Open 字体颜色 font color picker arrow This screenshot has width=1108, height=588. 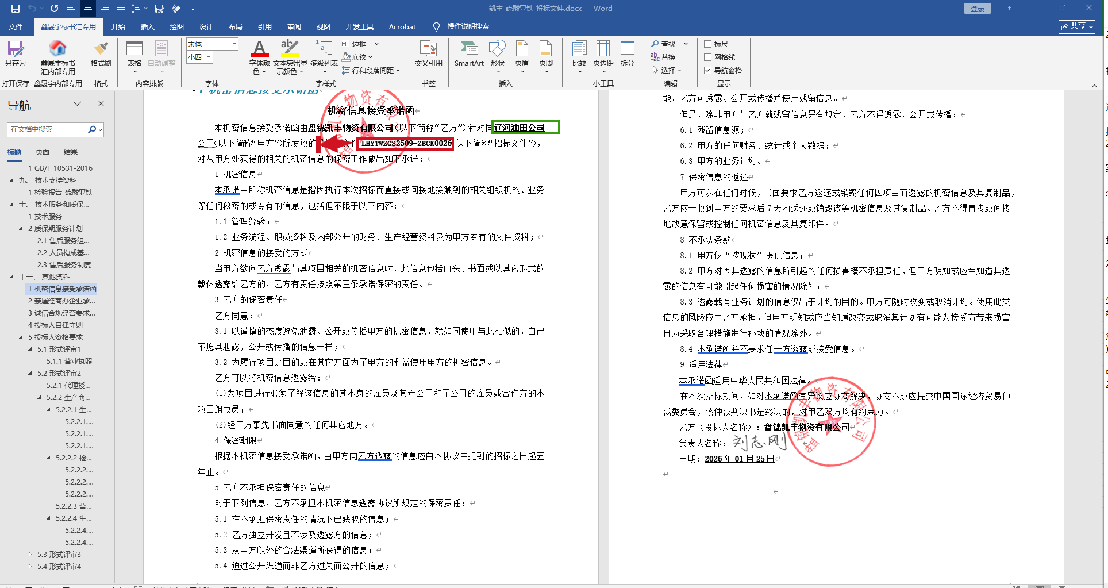coord(264,72)
